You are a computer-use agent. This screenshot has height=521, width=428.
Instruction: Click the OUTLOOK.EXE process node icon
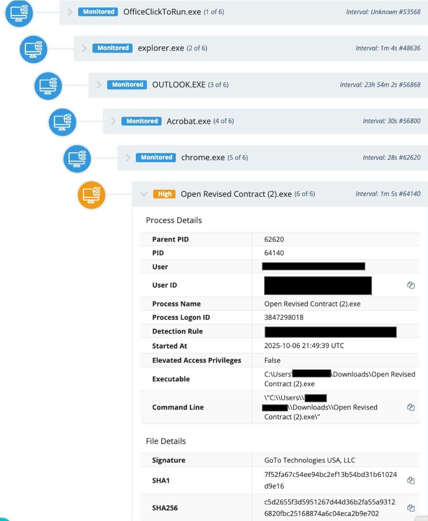point(48,85)
